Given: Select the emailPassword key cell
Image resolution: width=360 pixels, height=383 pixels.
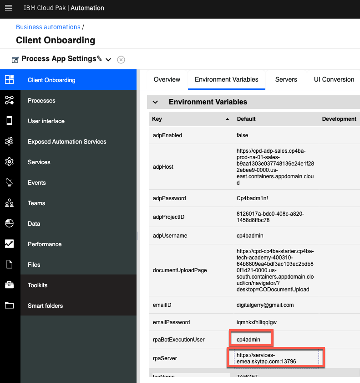Looking at the screenshot, I should point(190,322).
